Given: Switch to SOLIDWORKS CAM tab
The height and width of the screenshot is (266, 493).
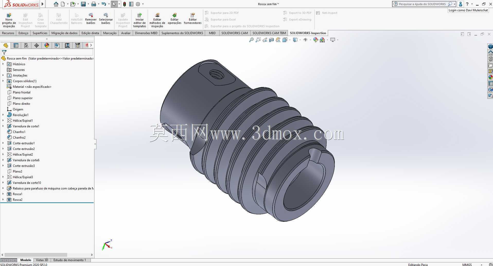Looking at the screenshot, I should (234, 33).
